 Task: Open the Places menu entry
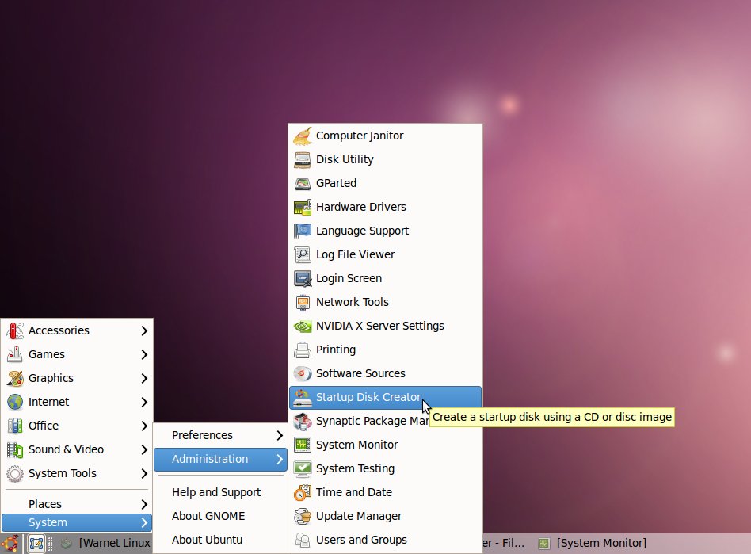tap(77, 504)
